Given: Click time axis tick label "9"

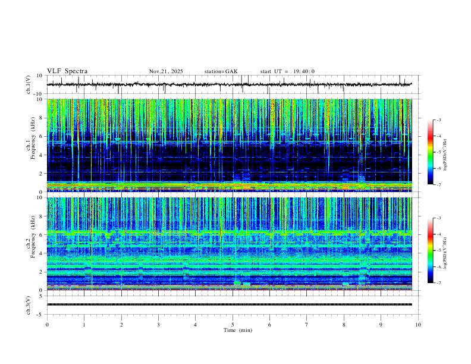Looking at the screenshot, I should click(381, 325).
